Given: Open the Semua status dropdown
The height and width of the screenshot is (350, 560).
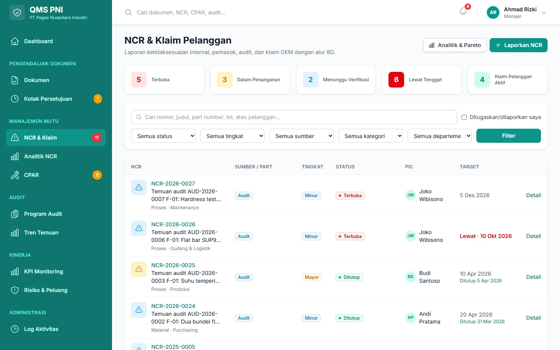Looking at the screenshot, I should pos(163,136).
